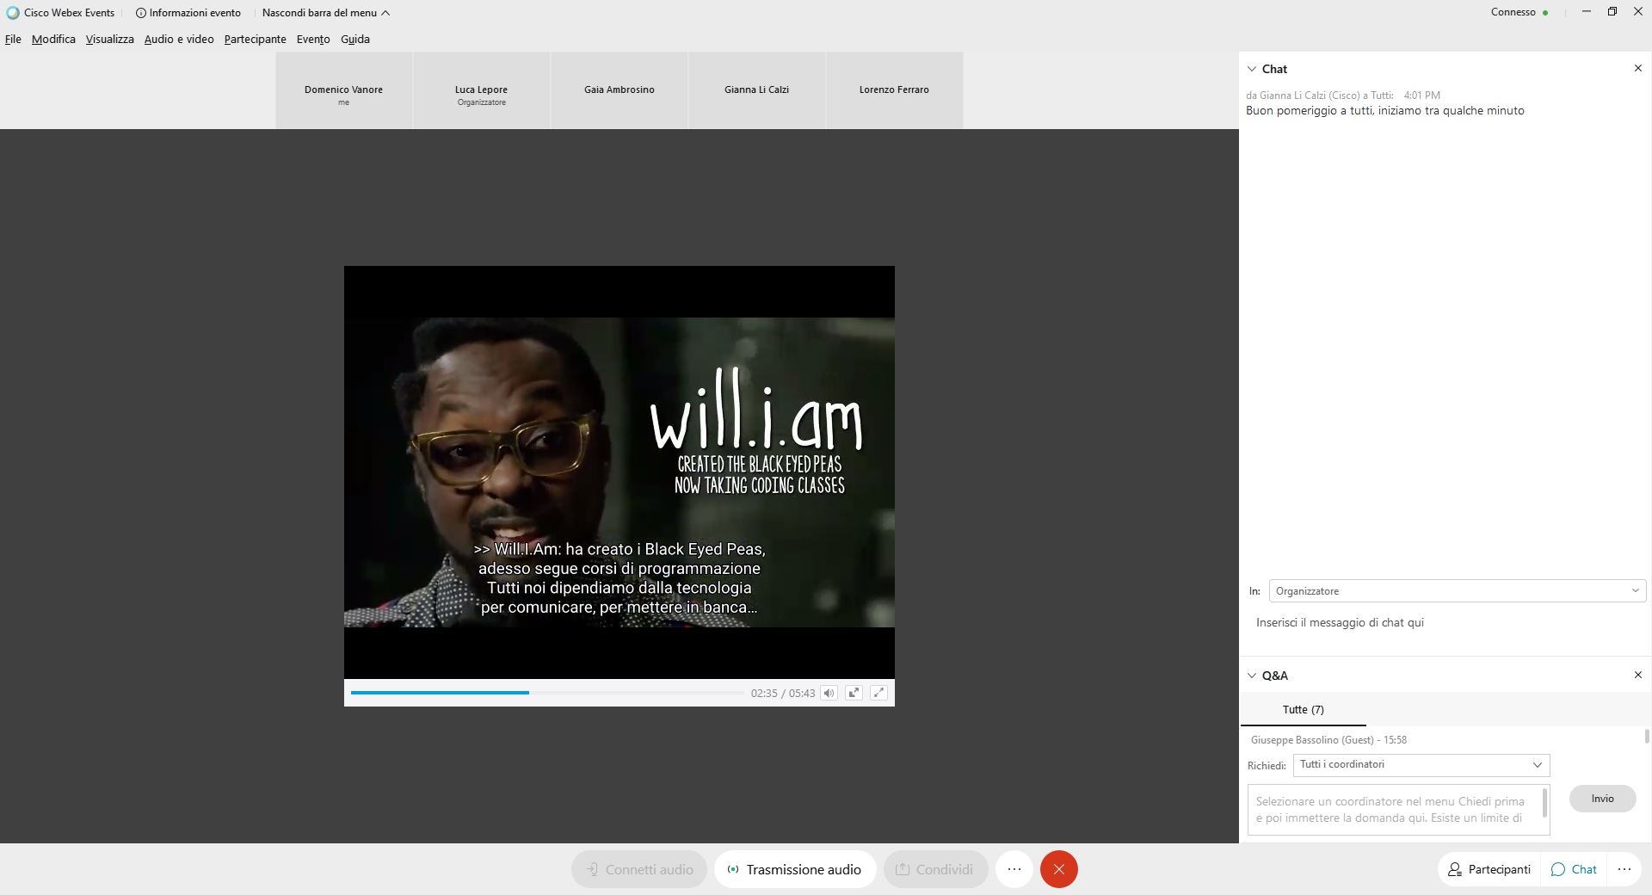The width and height of the screenshot is (1652, 895).
Task: Click chat message 'Buon pomeriggio a tutti'
Action: coord(1384,111)
